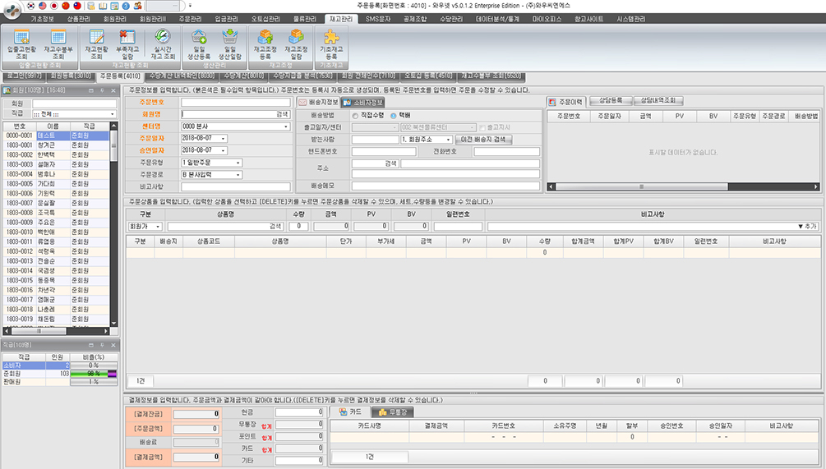826x469 pixels.
Task: Switch to 무통장 payment tab
Action: pyautogui.click(x=393, y=412)
